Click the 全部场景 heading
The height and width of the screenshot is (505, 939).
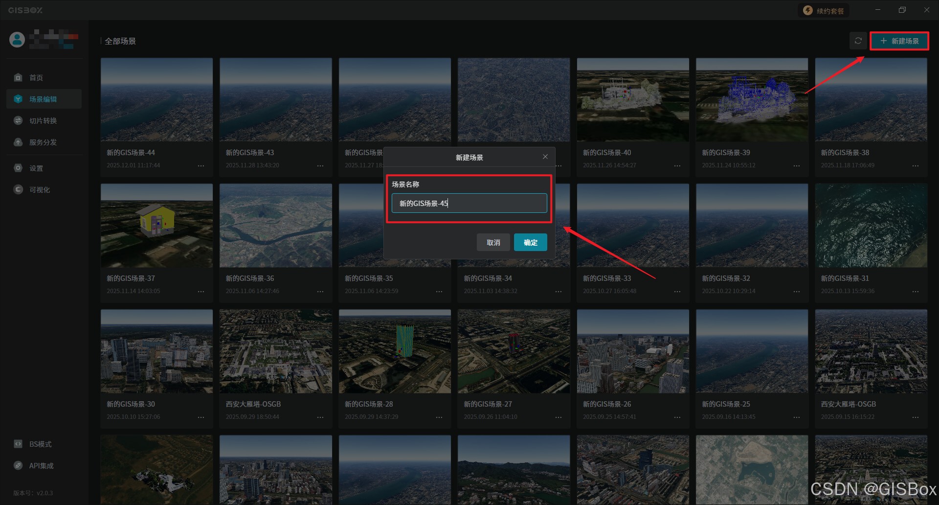[x=120, y=41]
